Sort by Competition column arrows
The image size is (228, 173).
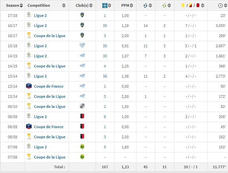pyautogui.click(x=64, y=5)
